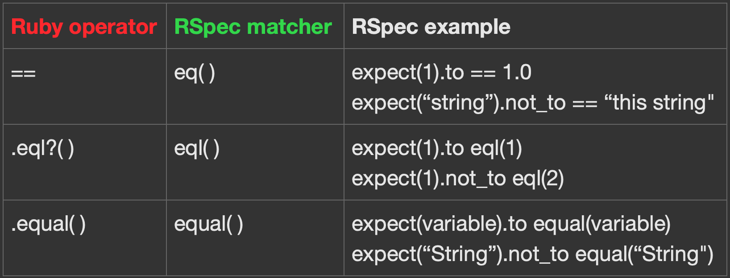Click the eql(2) text in second row
Viewport: 730px width, 278px height.
(538, 179)
